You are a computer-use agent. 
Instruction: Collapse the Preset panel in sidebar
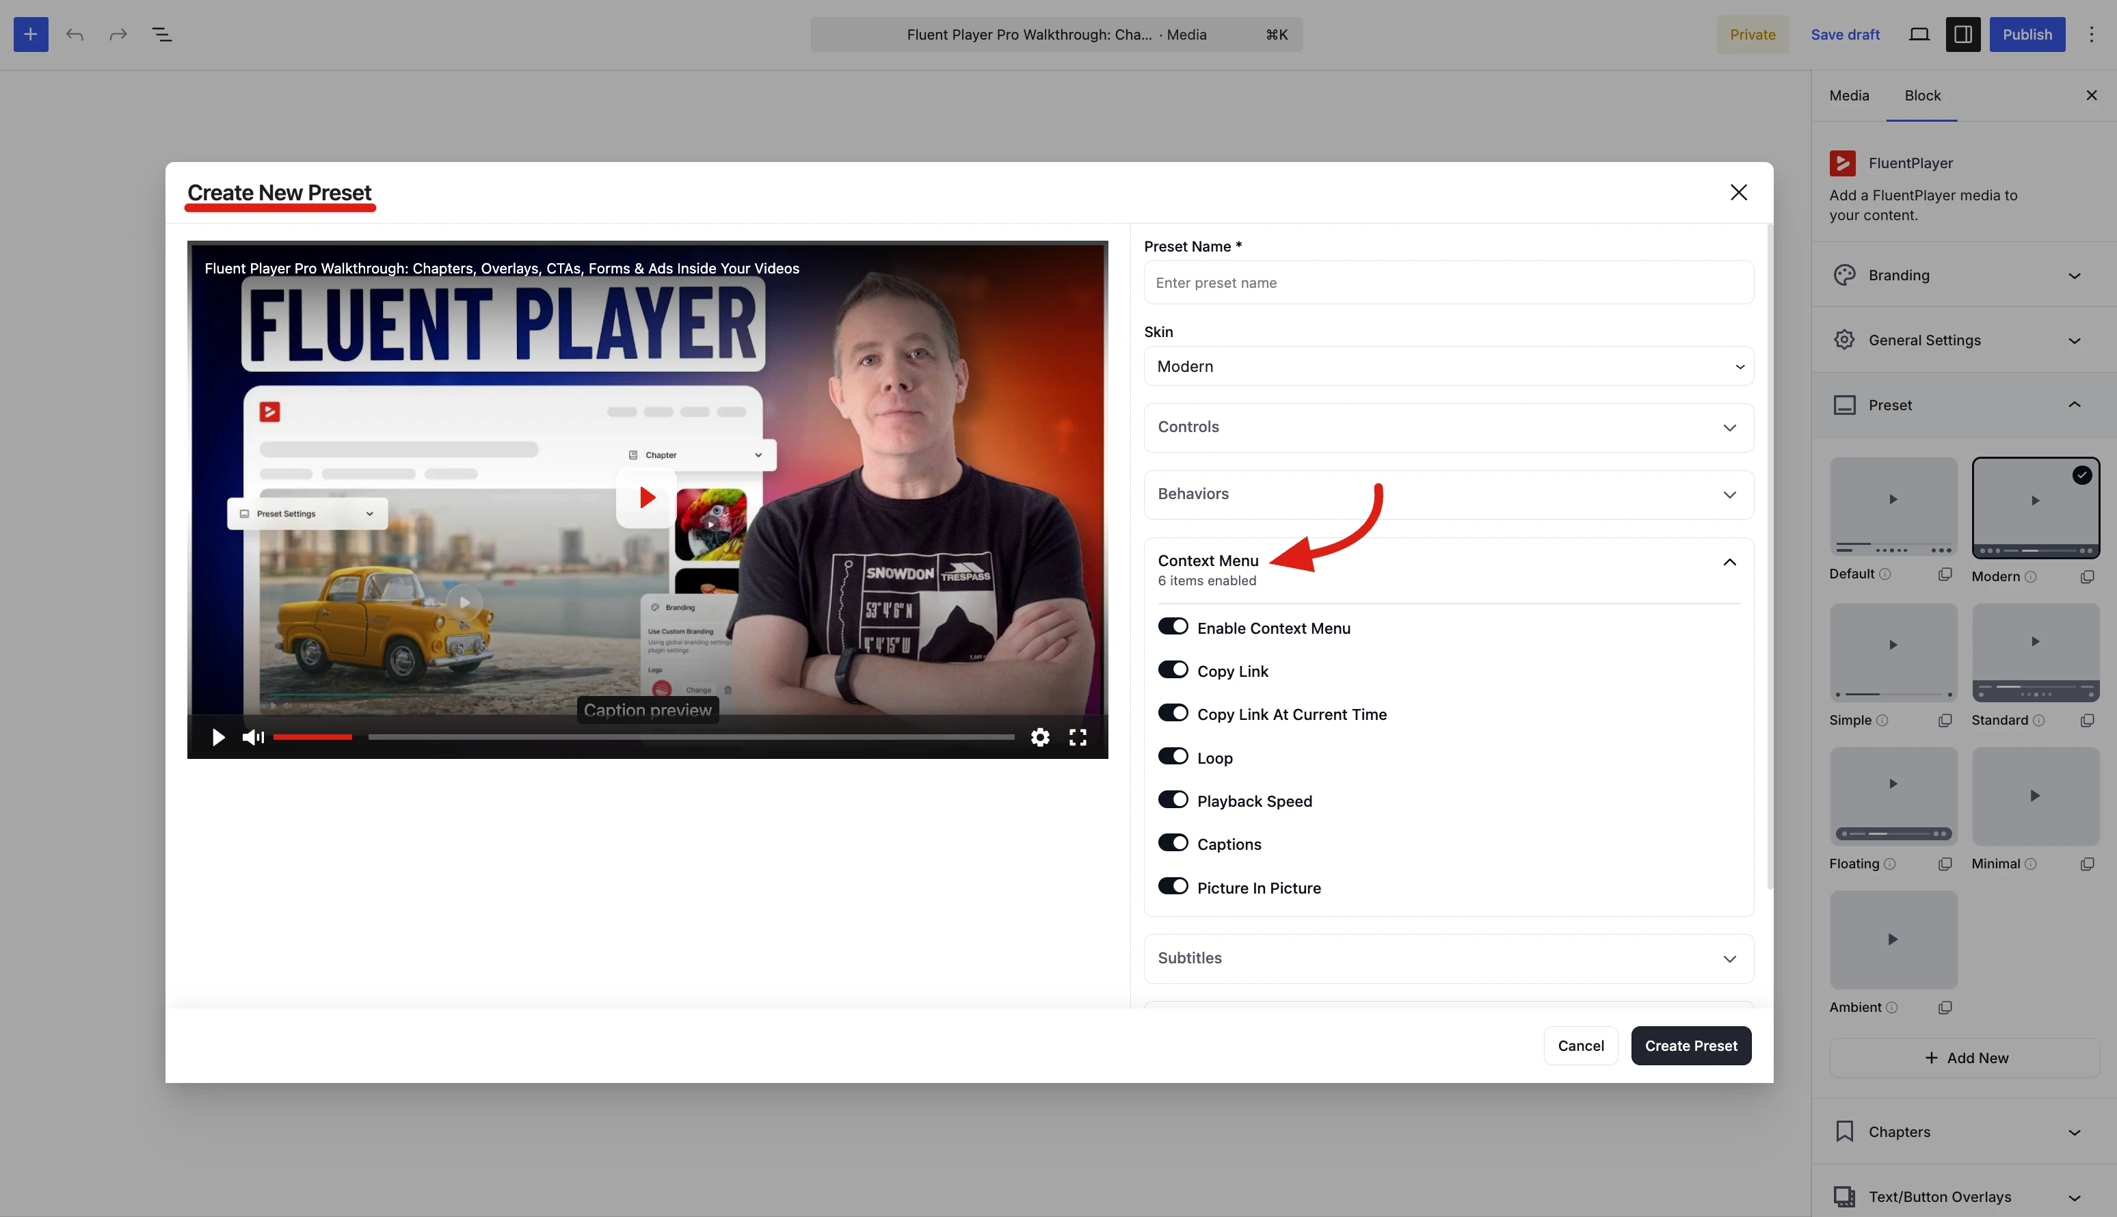1963,405
